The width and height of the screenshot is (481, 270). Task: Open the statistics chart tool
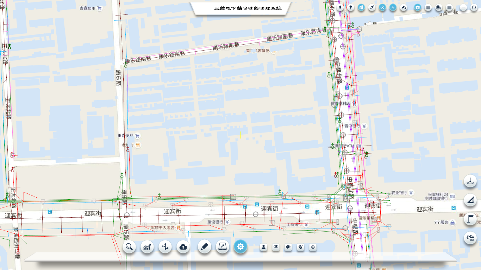[147, 247]
